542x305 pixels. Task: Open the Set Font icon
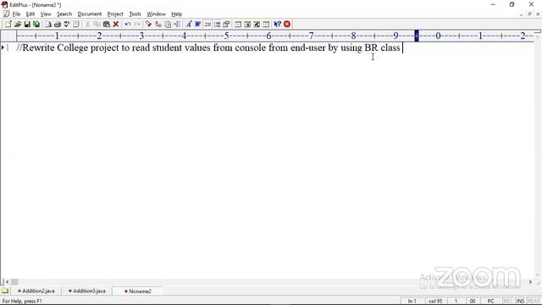[189, 25]
